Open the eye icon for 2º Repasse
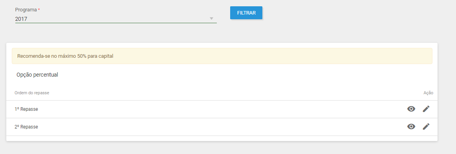This screenshot has height=154, width=456. point(411,126)
